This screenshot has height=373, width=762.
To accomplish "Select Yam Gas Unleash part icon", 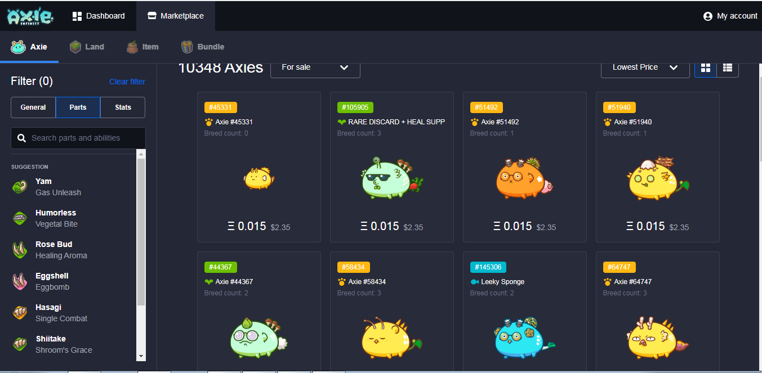I will coord(20,187).
